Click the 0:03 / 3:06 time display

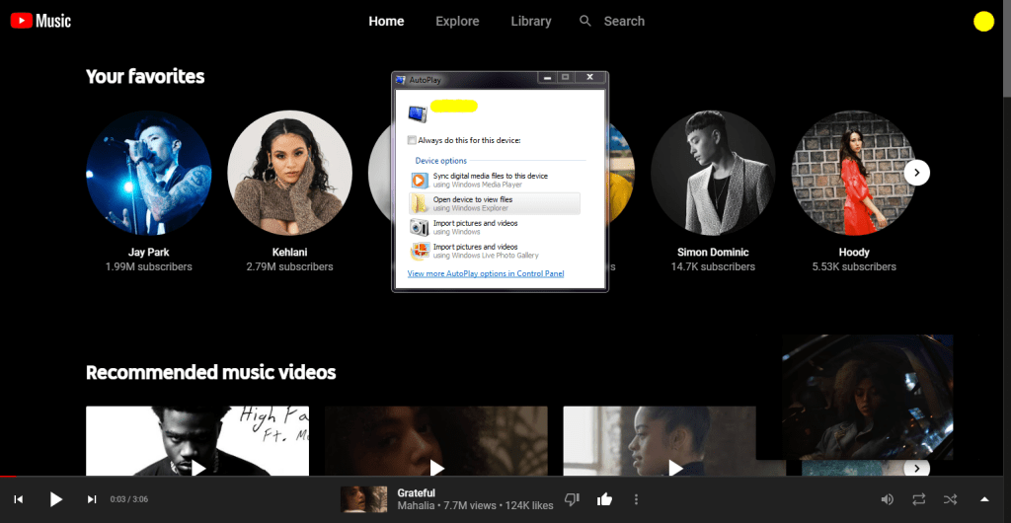pos(129,499)
